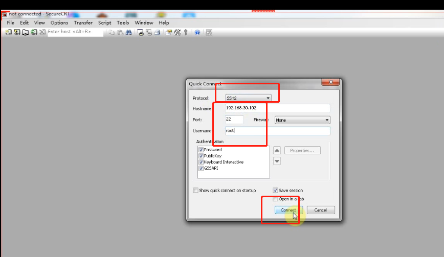Click the Username field containing root

(277, 131)
